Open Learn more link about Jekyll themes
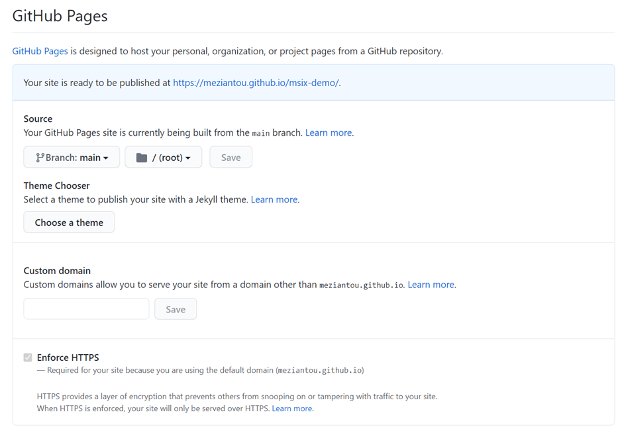Viewport: 618px width, 429px height. tap(274, 199)
